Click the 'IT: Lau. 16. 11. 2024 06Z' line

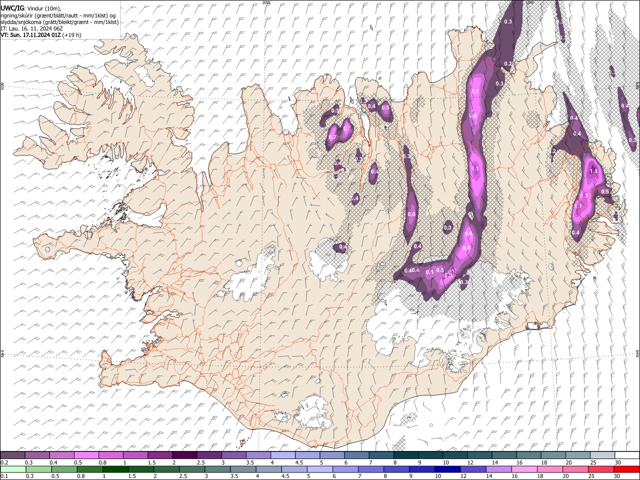point(31,28)
